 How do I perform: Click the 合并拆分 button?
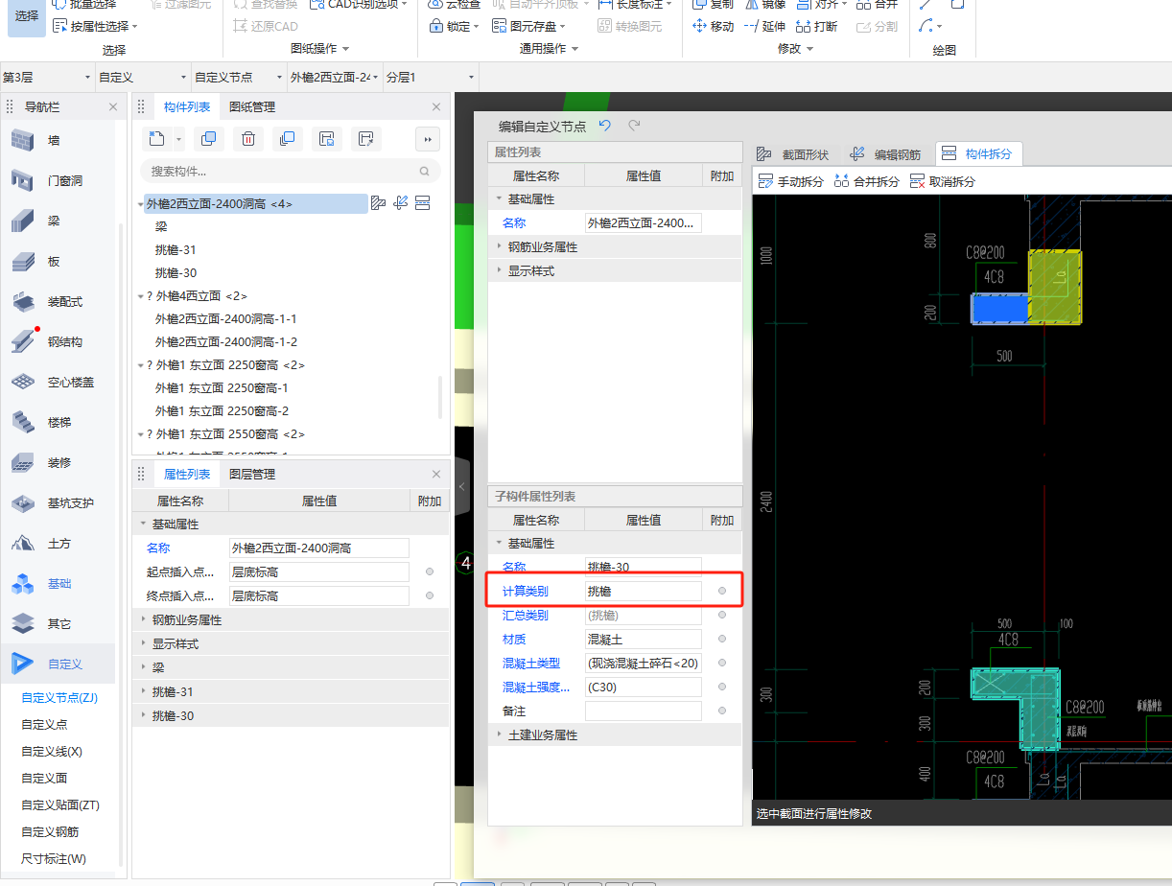pos(866,181)
